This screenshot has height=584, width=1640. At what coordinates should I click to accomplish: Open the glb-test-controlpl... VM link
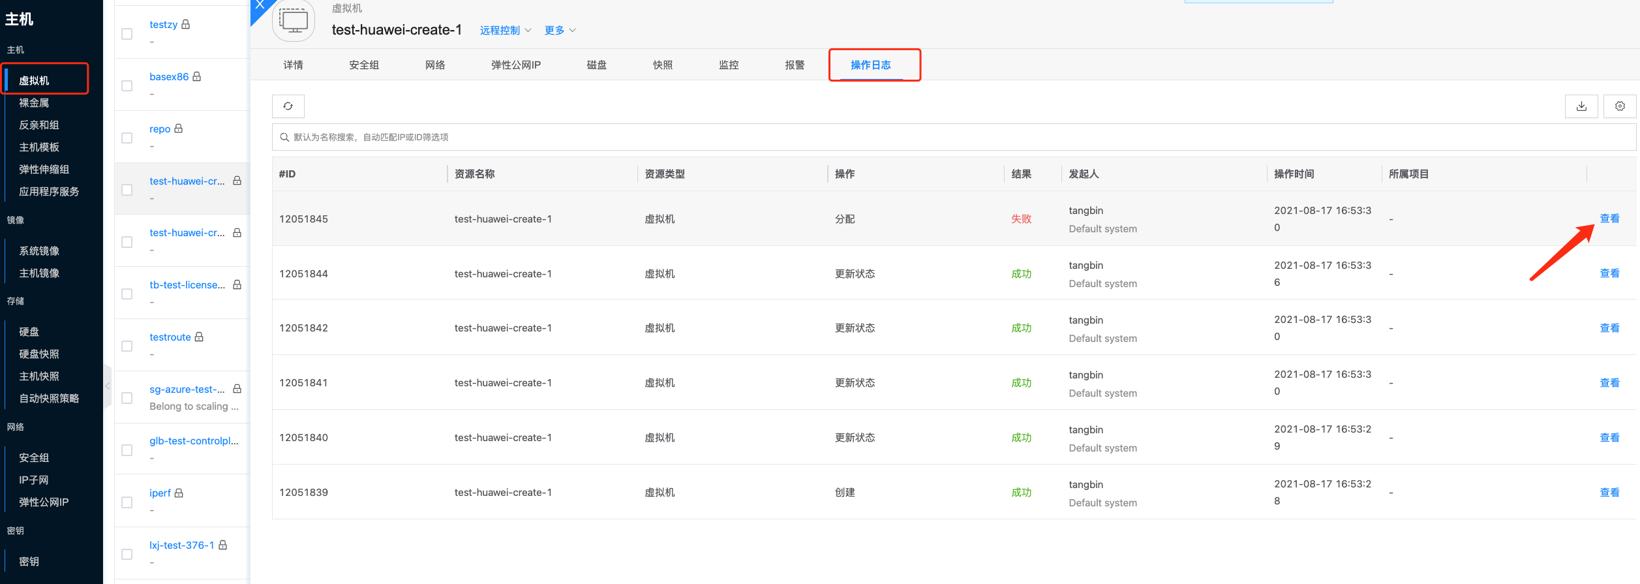(x=194, y=441)
